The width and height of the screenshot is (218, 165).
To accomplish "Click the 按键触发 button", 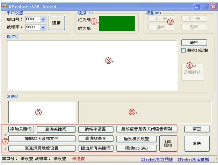I will pos(192,72).
